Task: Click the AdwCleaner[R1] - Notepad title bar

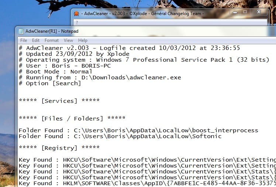Action: 148,31
